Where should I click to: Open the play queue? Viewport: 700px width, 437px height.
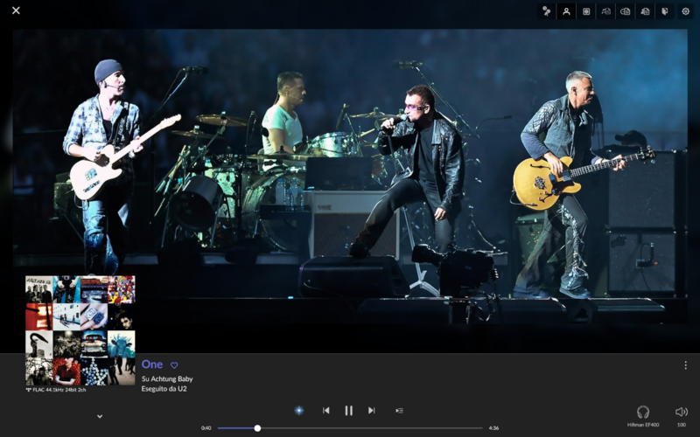pyautogui.click(x=399, y=411)
